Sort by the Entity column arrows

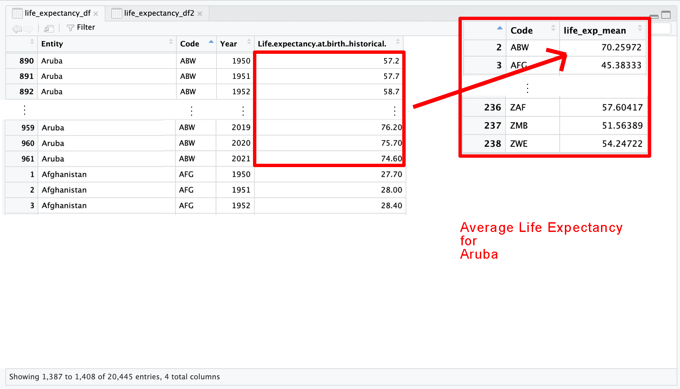click(171, 42)
